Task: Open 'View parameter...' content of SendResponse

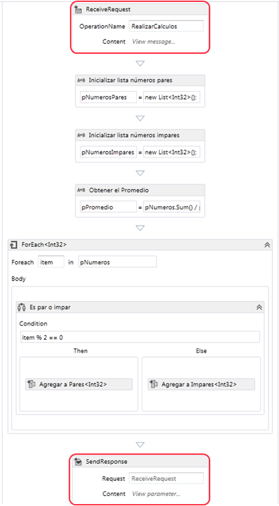Action: (156, 493)
